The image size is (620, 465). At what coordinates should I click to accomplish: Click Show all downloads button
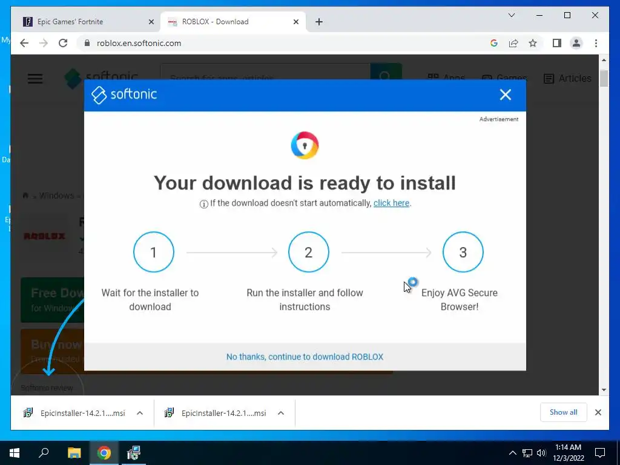click(564, 412)
